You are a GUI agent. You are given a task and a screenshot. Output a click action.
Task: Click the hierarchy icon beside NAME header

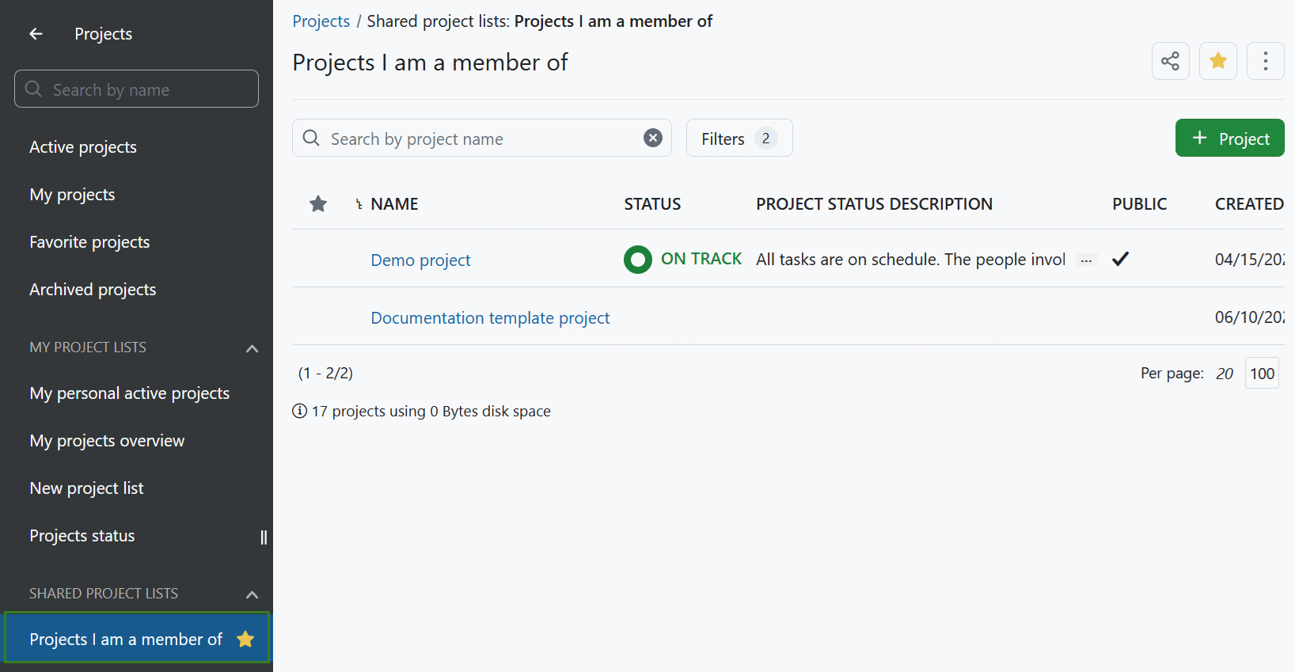tap(359, 204)
